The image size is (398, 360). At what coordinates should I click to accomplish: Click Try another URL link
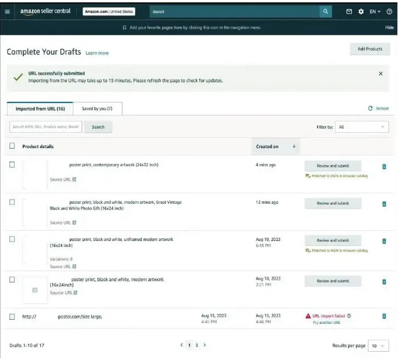tap(326, 322)
